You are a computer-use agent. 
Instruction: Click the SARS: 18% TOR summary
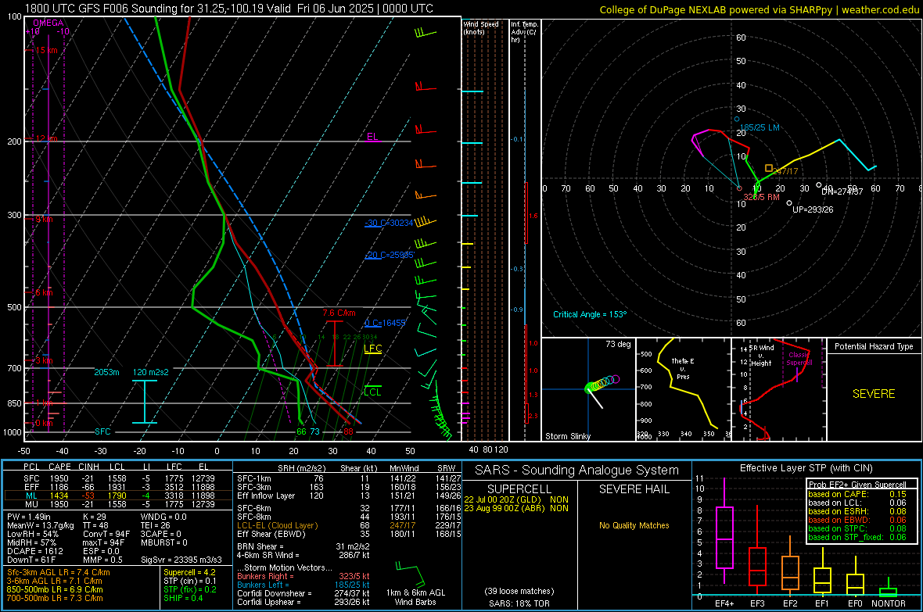pos(519,603)
